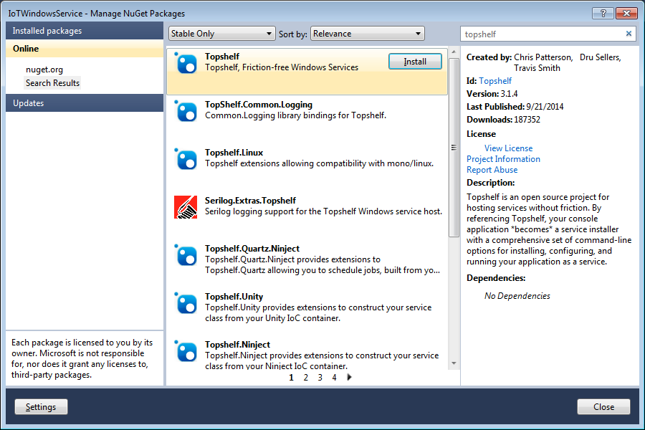Select the Topshelf.Quartz.Ninject package title

click(x=252, y=249)
